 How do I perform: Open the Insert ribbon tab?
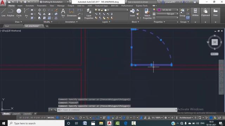(20, 6)
